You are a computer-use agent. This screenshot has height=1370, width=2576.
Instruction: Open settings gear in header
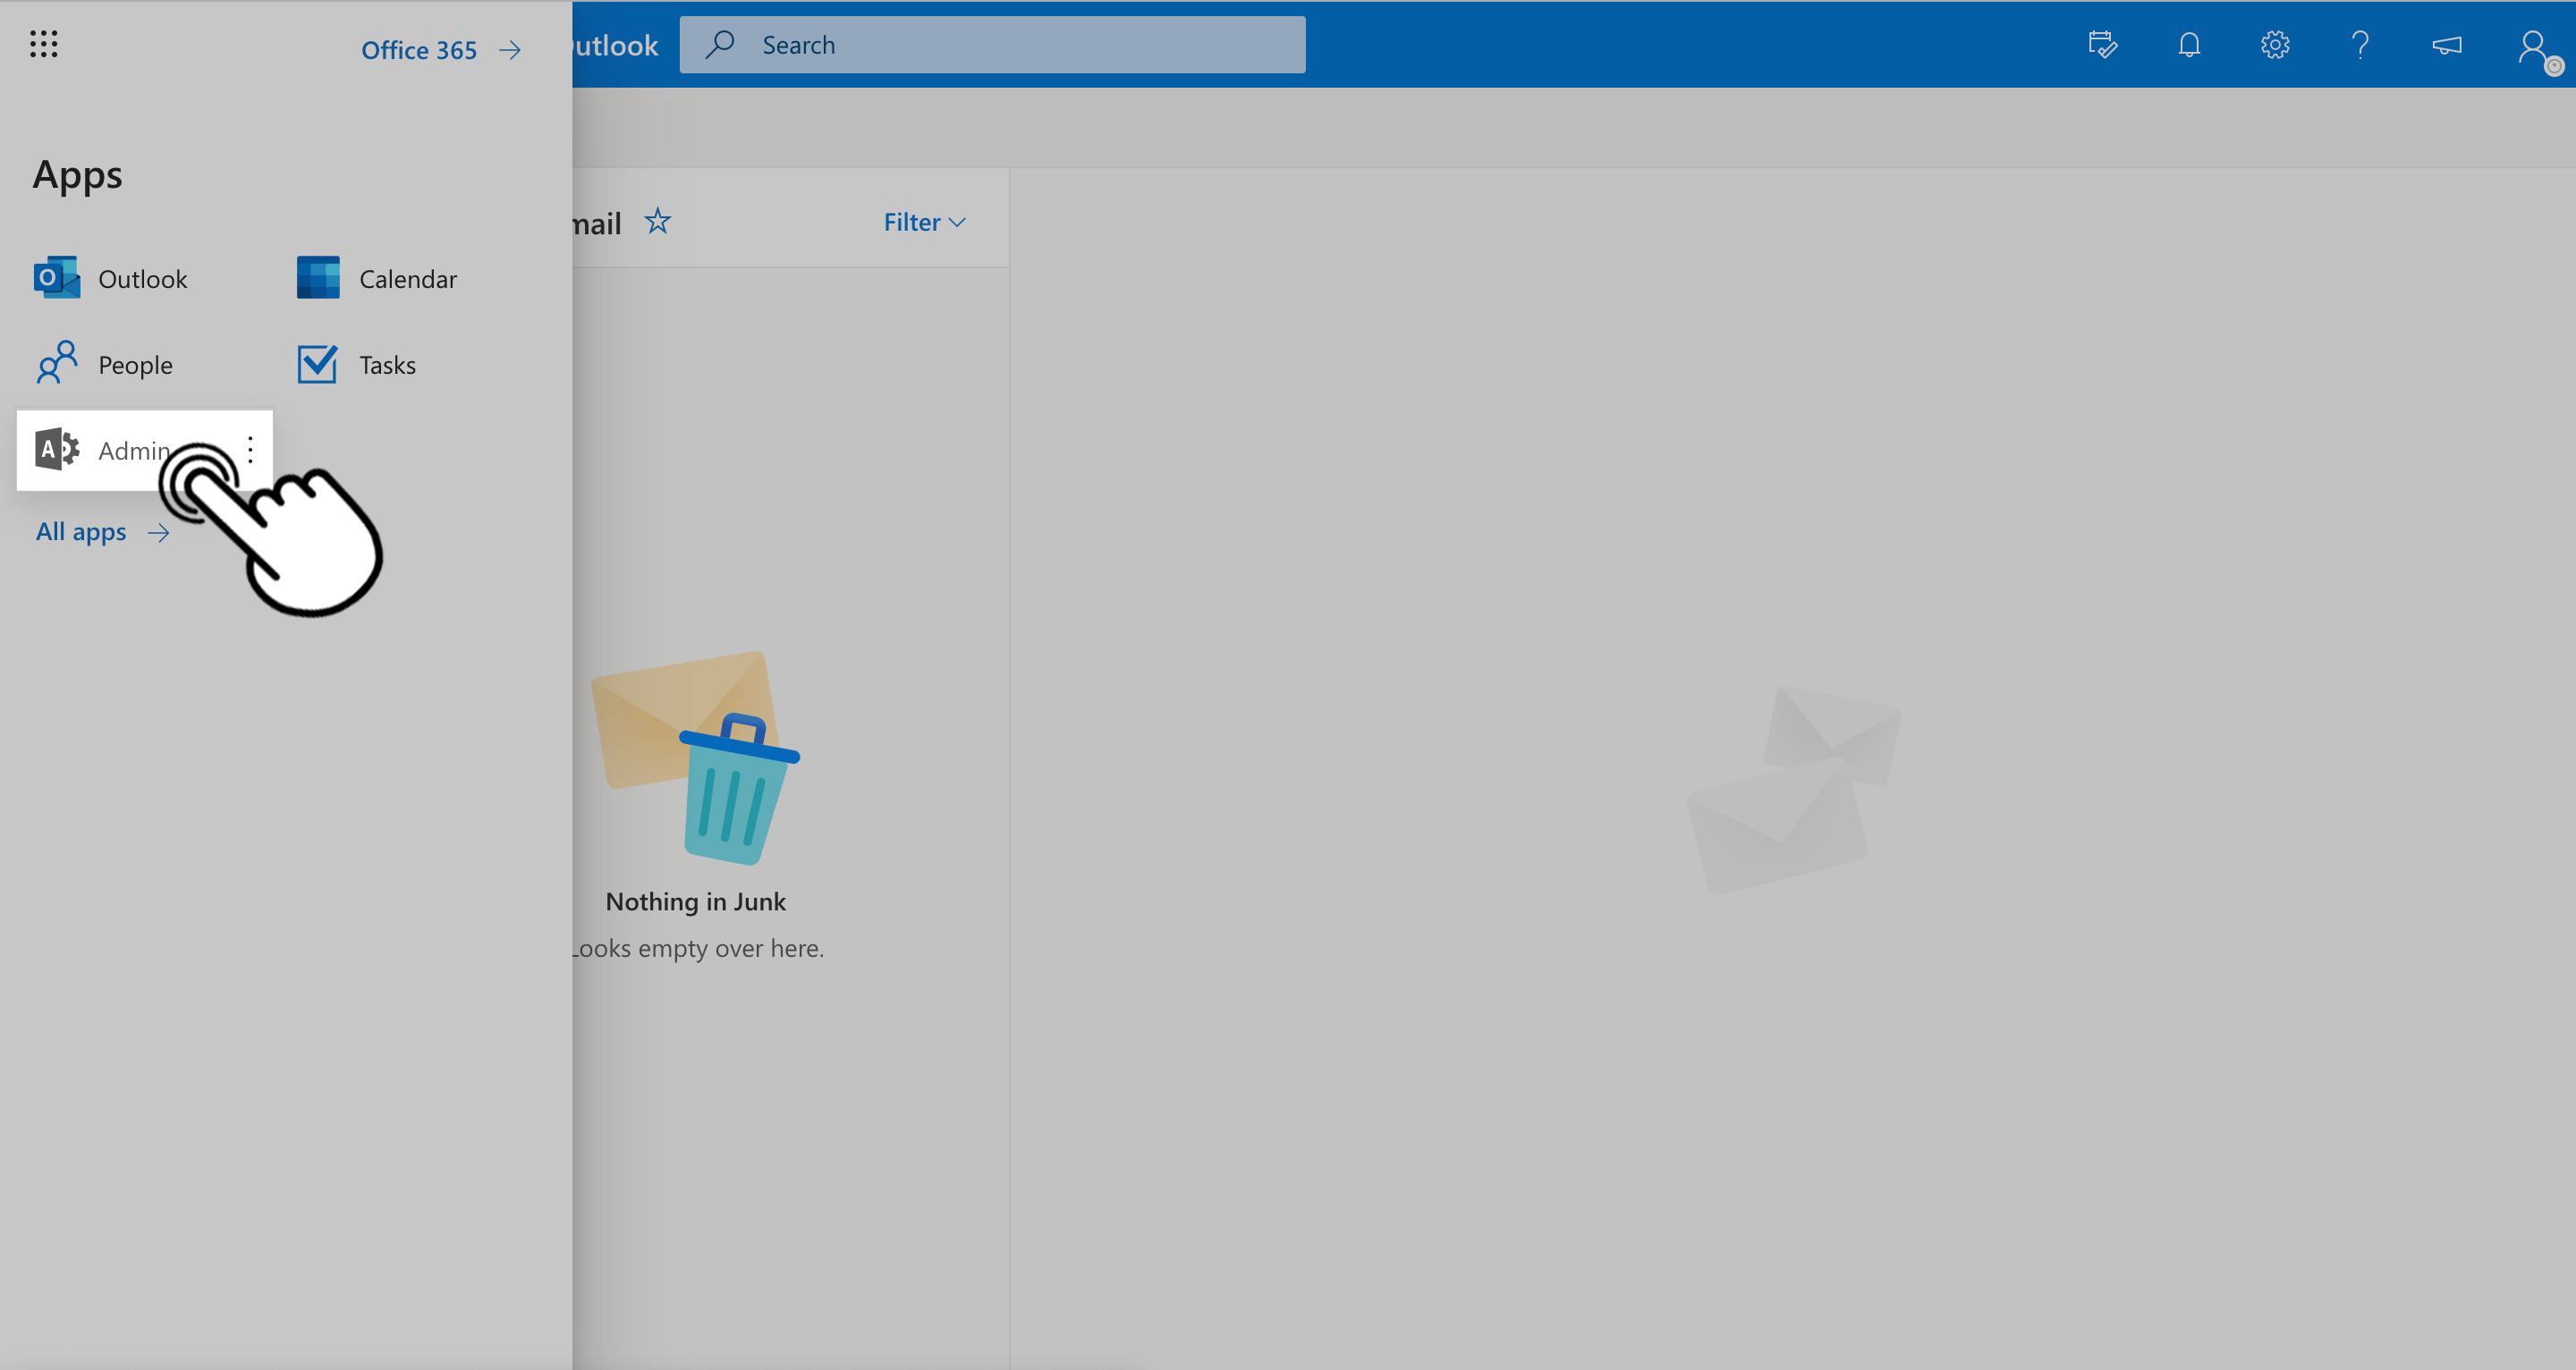(x=2275, y=45)
